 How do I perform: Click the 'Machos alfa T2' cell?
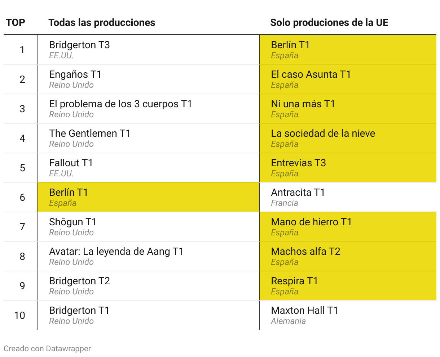(305, 252)
